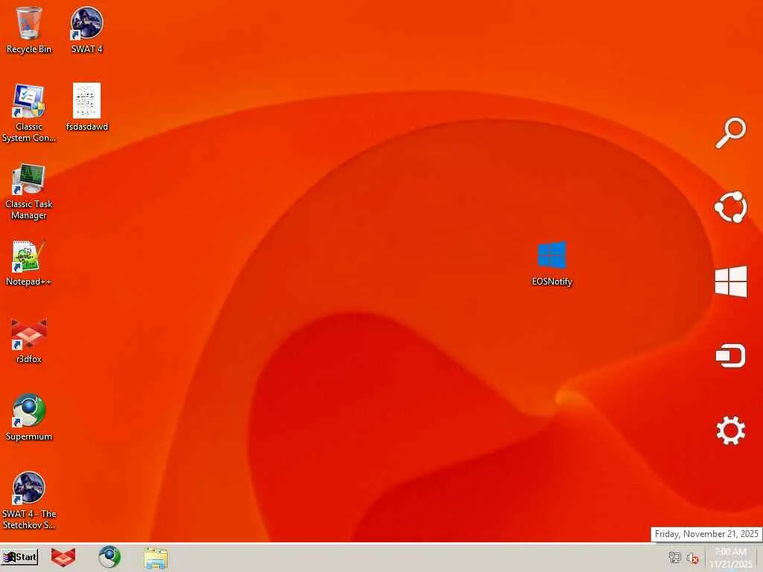Image resolution: width=763 pixels, height=572 pixels.
Task: Click the Start button on the taskbar
Action: [19, 557]
